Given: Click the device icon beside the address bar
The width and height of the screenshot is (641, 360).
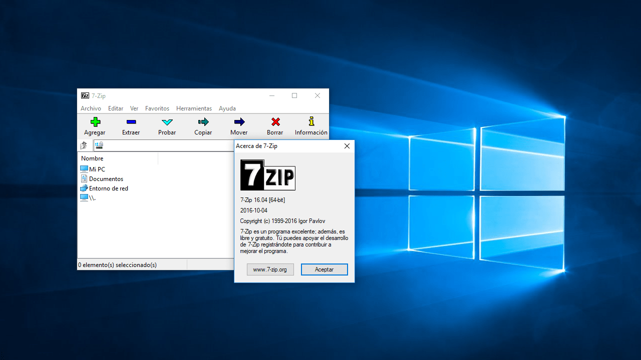Looking at the screenshot, I should click(x=98, y=145).
